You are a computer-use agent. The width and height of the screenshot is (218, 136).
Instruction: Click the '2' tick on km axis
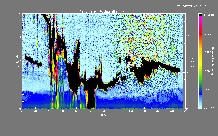point(20,61)
